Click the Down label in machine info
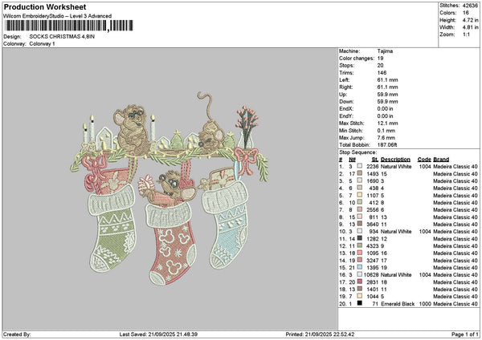 [346, 102]
